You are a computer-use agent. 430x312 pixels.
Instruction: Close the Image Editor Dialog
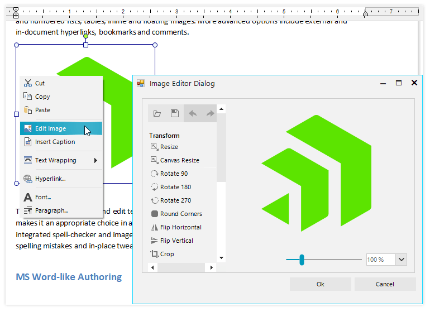coord(414,83)
